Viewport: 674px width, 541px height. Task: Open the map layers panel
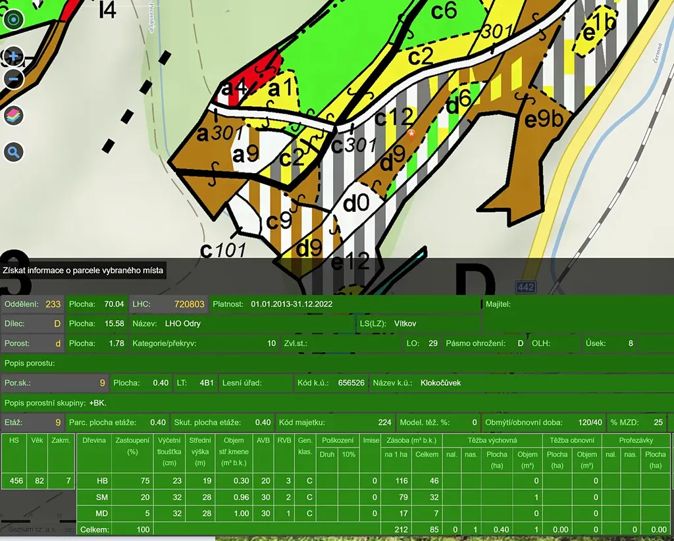pyautogui.click(x=13, y=116)
